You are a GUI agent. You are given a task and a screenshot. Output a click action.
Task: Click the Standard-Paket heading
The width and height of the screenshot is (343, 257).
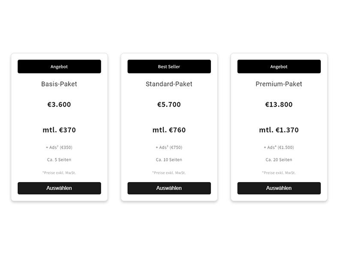(169, 84)
